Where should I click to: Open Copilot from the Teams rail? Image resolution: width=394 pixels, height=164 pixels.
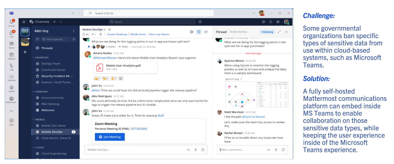pyautogui.click(x=11, y=88)
